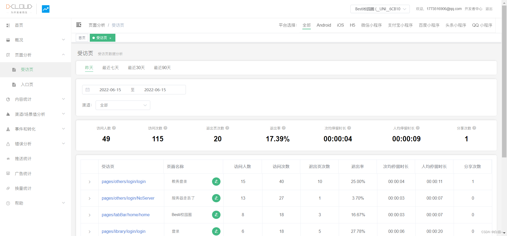This screenshot has width=507, height=236.
Task: Click the 帮助 question icon
Action: pyautogui.click(x=8, y=203)
